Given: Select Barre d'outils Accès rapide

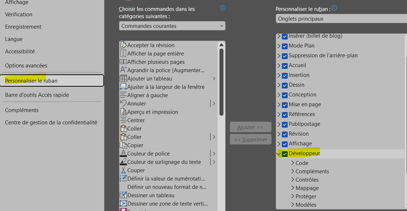Looking at the screenshot, I should click(x=37, y=95).
